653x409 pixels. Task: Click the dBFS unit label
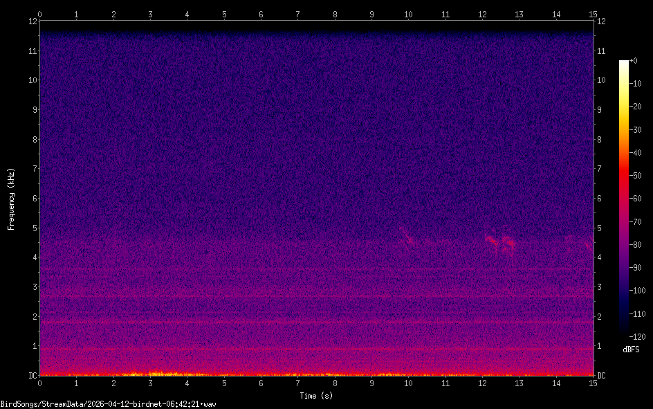pos(630,349)
